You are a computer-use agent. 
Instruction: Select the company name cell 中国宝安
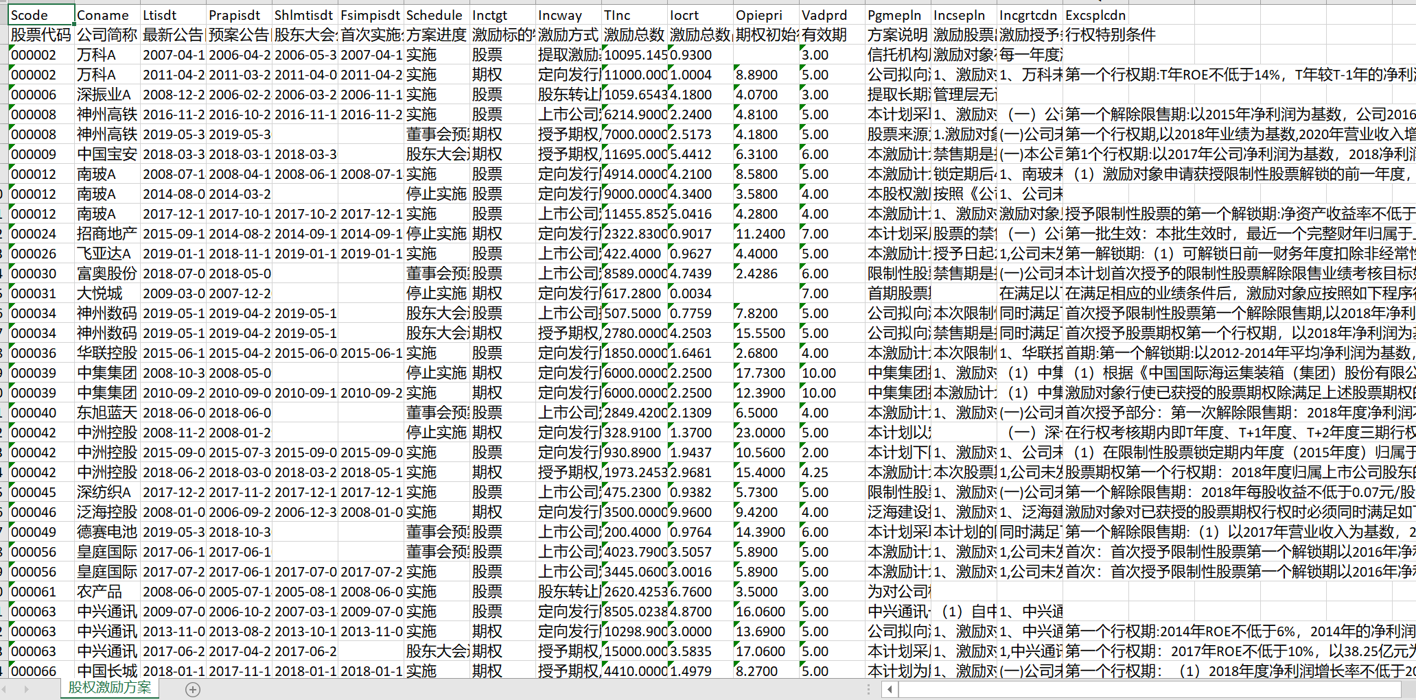coord(107,154)
